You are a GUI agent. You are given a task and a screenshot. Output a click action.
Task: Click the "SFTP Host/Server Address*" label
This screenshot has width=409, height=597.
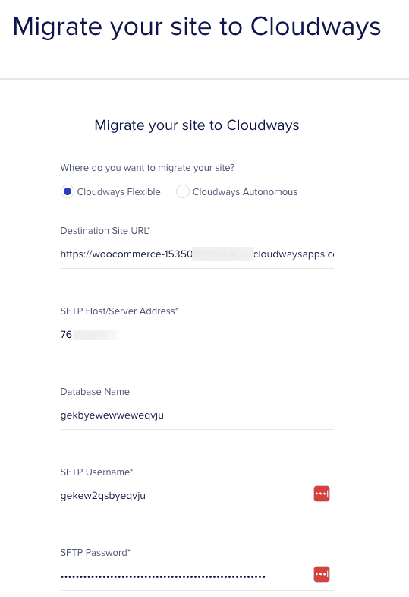119,311
